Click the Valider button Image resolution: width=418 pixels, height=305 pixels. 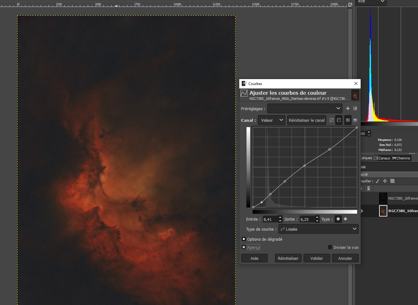click(x=317, y=258)
